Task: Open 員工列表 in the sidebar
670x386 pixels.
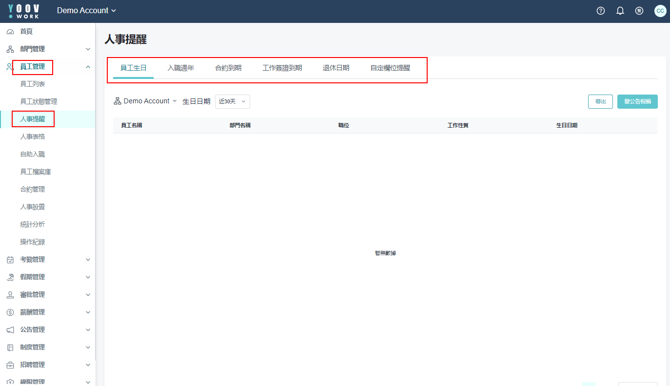Action: (33, 84)
